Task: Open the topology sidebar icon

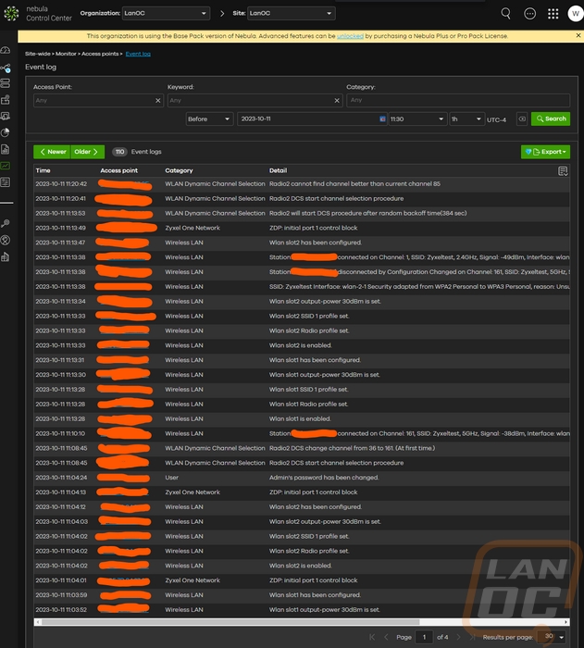Action: click(6, 69)
